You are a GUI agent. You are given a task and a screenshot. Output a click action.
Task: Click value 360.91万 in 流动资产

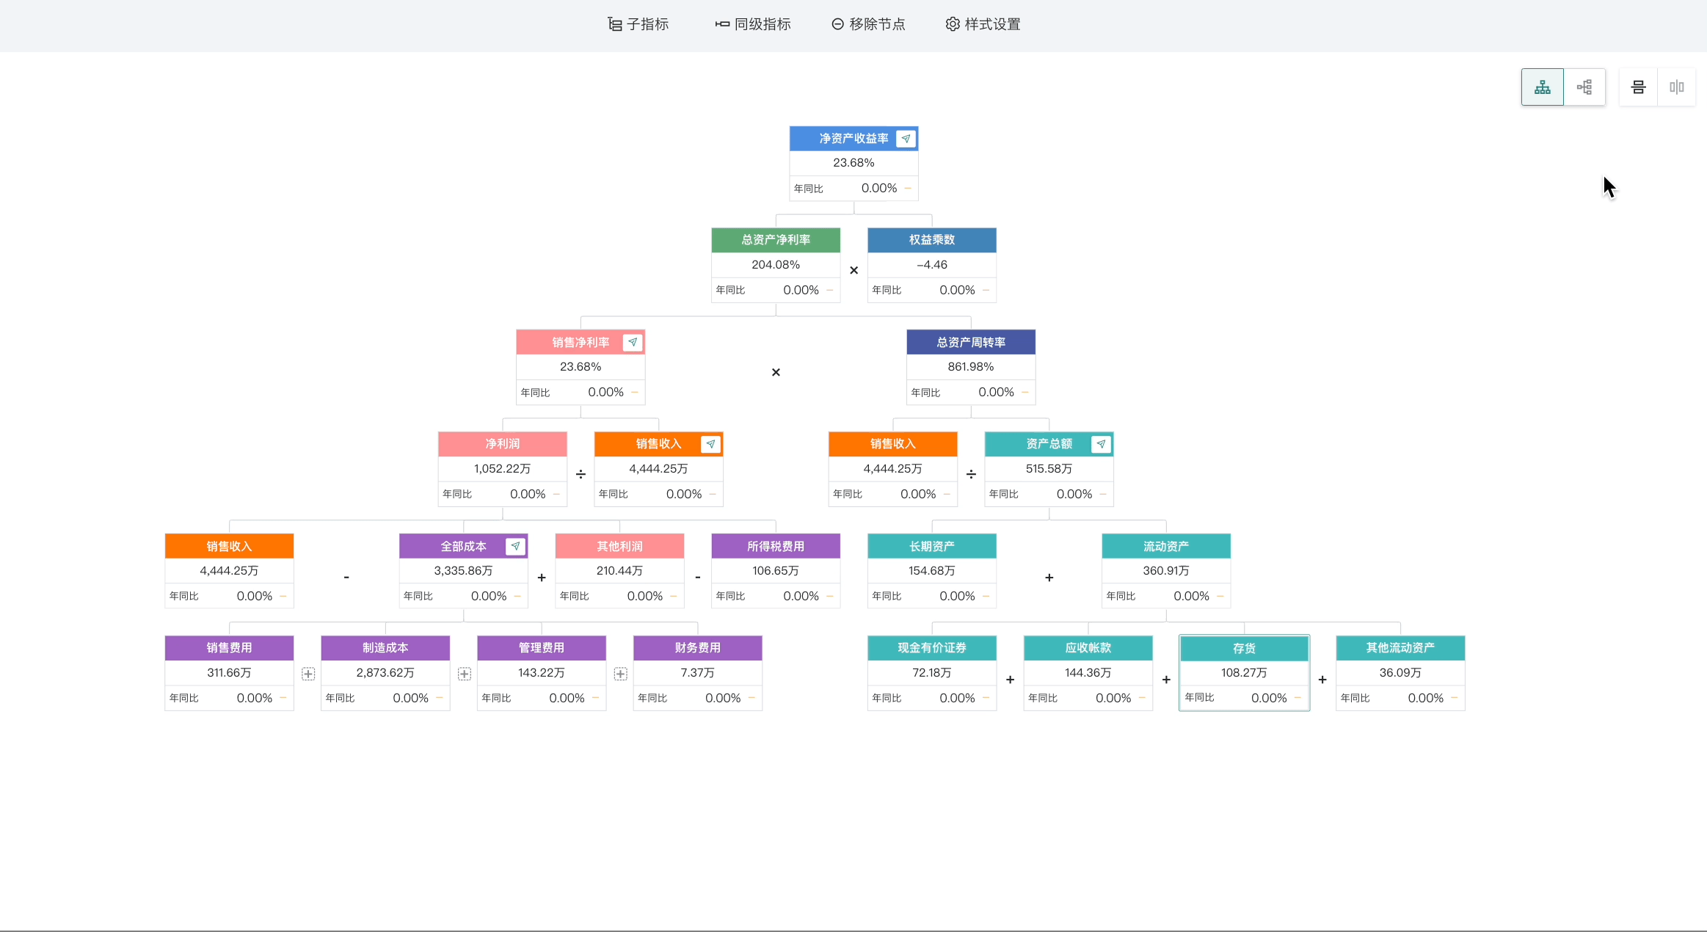[x=1166, y=571]
